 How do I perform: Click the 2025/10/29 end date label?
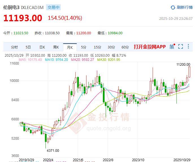click(x=182, y=160)
